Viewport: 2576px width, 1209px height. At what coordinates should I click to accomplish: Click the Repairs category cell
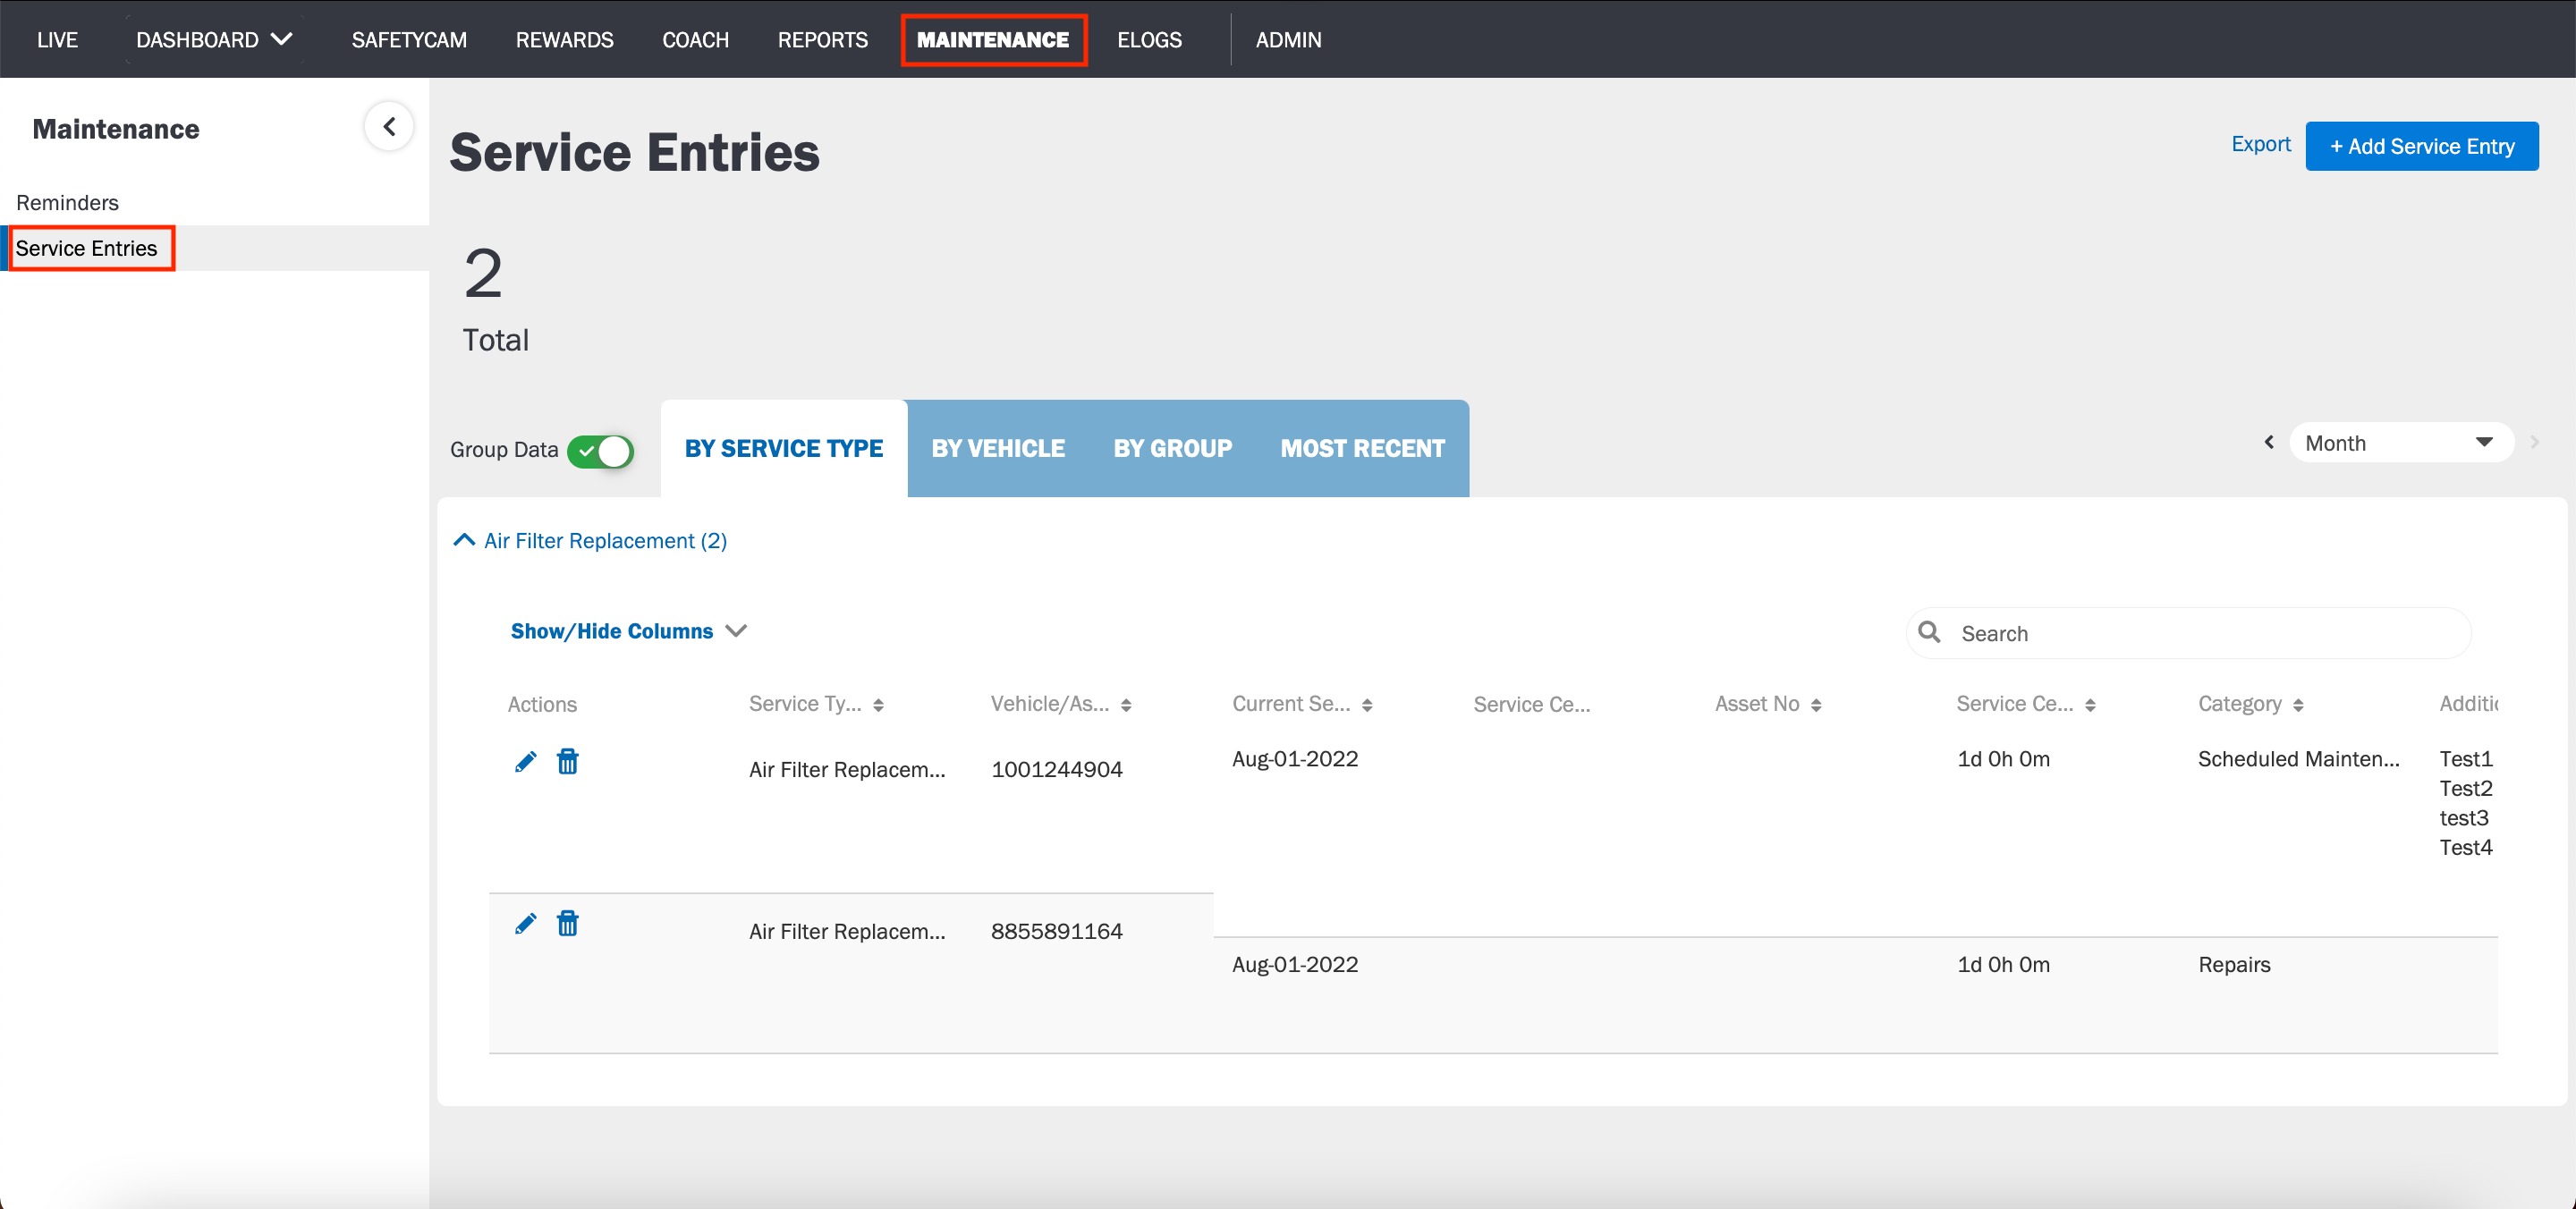click(x=2234, y=964)
